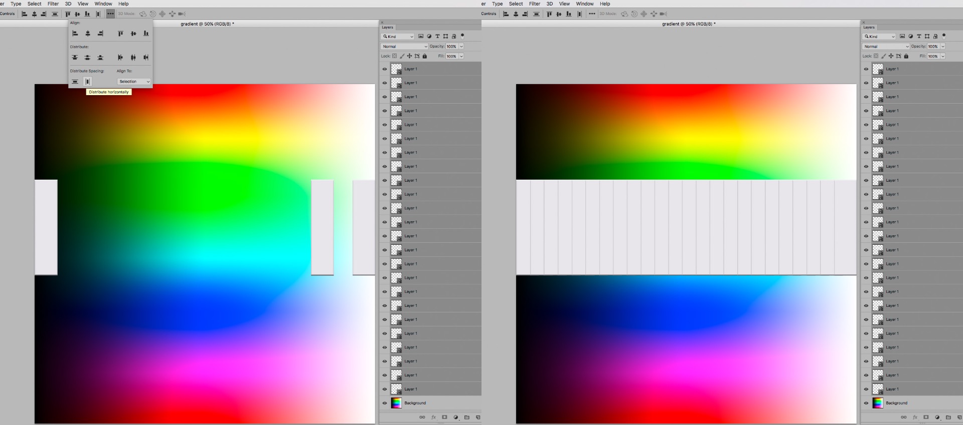Filter for shape layers in right Layers panel
This screenshot has width=963, height=425.
[x=927, y=36]
